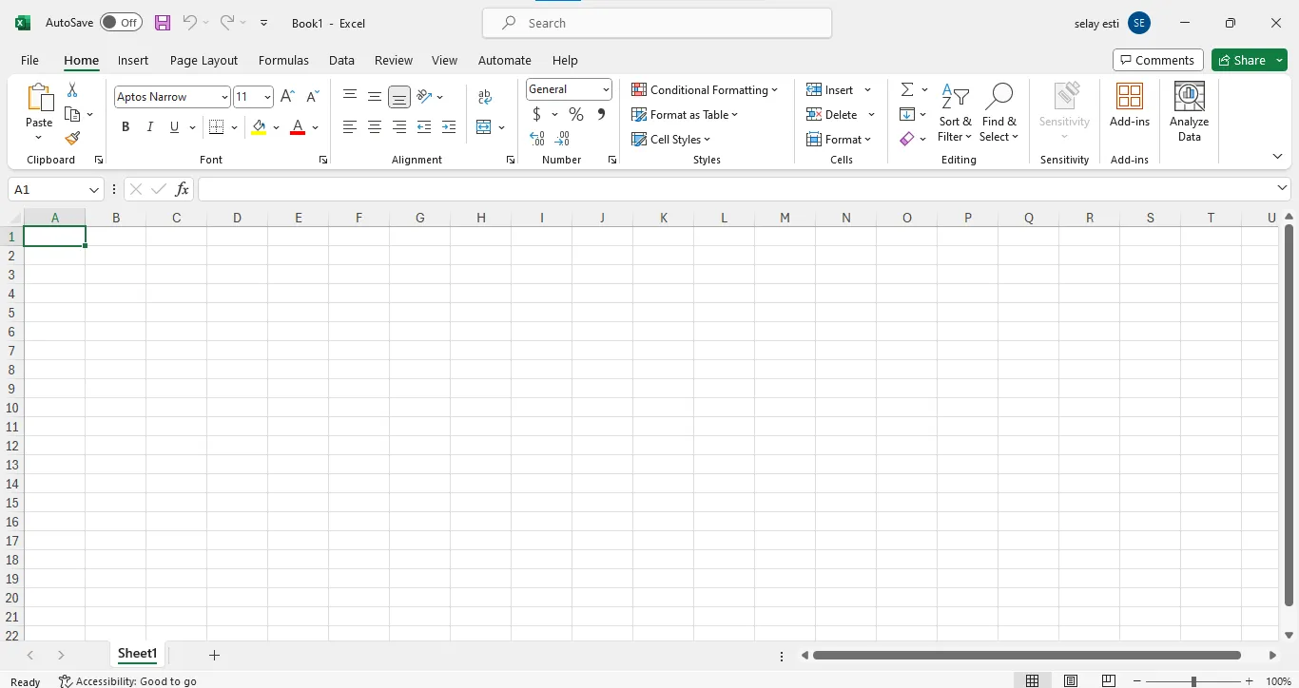Open the AutoSum function
The height and width of the screenshot is (688, 1299).
click(x=906, y=89)
